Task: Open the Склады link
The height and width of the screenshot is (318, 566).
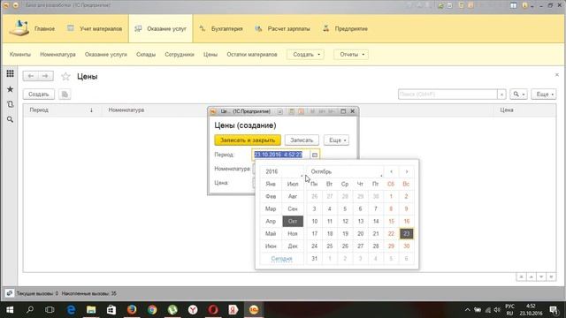Action: tap(146, 55)
